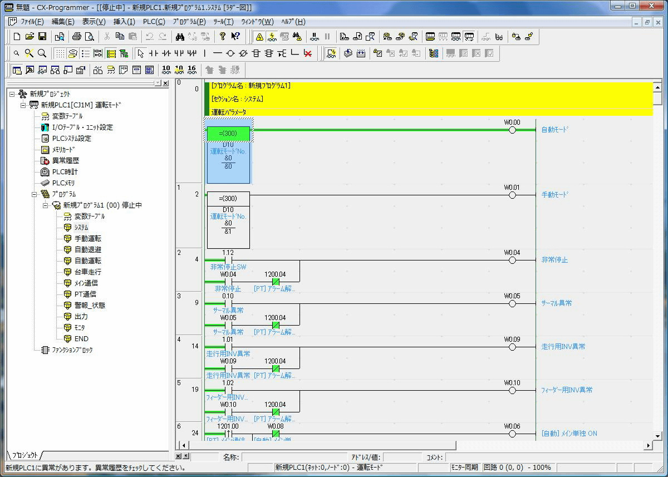Viewport: 668px width, 477px height.
Task: Open the 警報_状態 section
Action: (x=90, y=306)
